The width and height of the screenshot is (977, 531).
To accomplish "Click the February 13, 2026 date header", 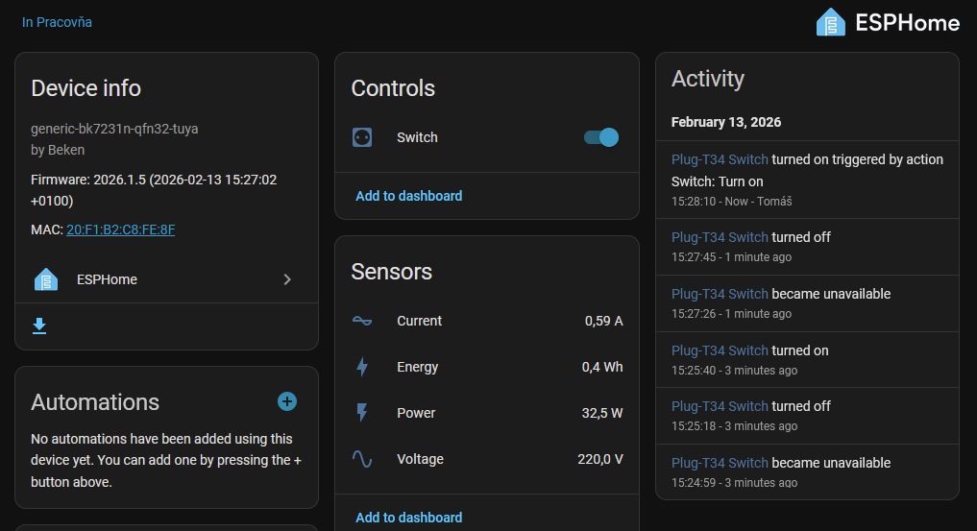I will coord(726,122).
